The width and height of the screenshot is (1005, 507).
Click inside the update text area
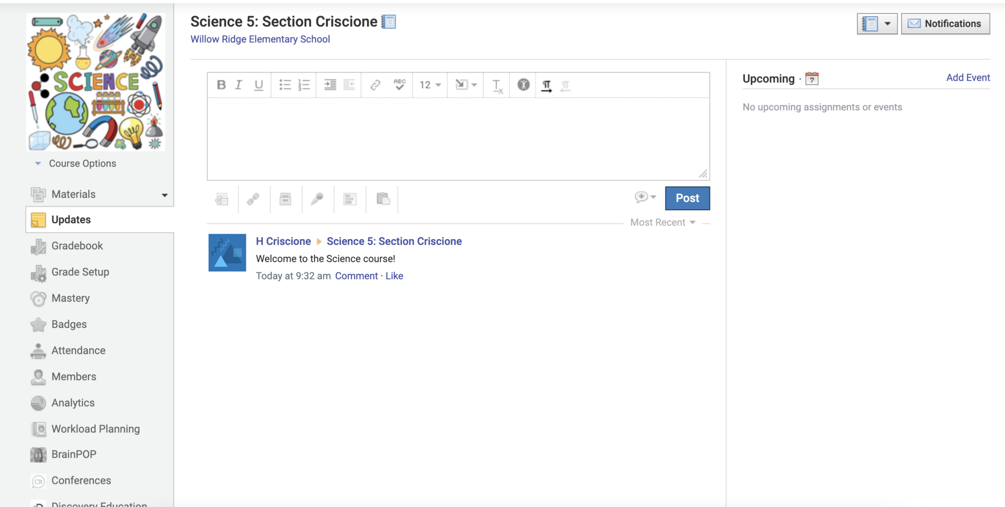(x=458, y=138)
